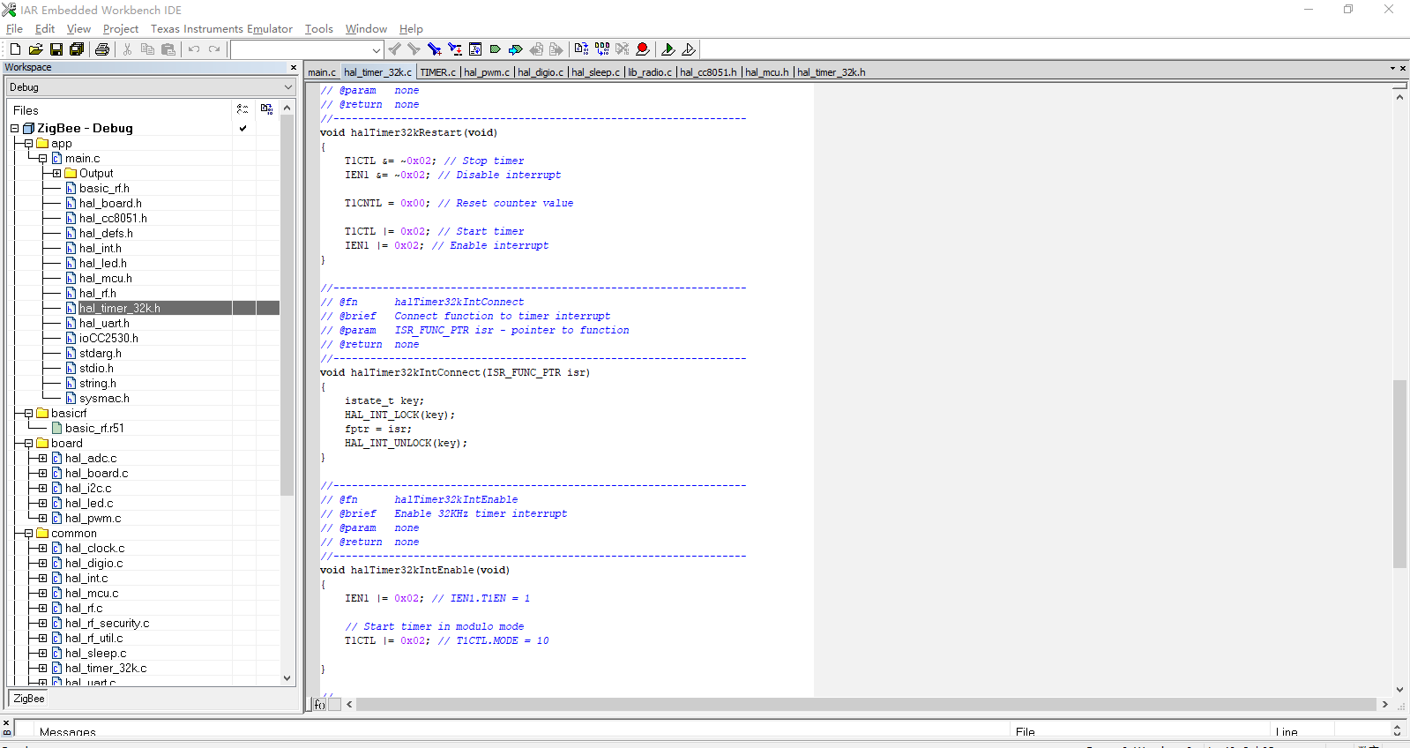Click the Paste clipboard icon
The width and height of the screenshot is (1410, 748).
pyautogui.click(x=168, y=49)
